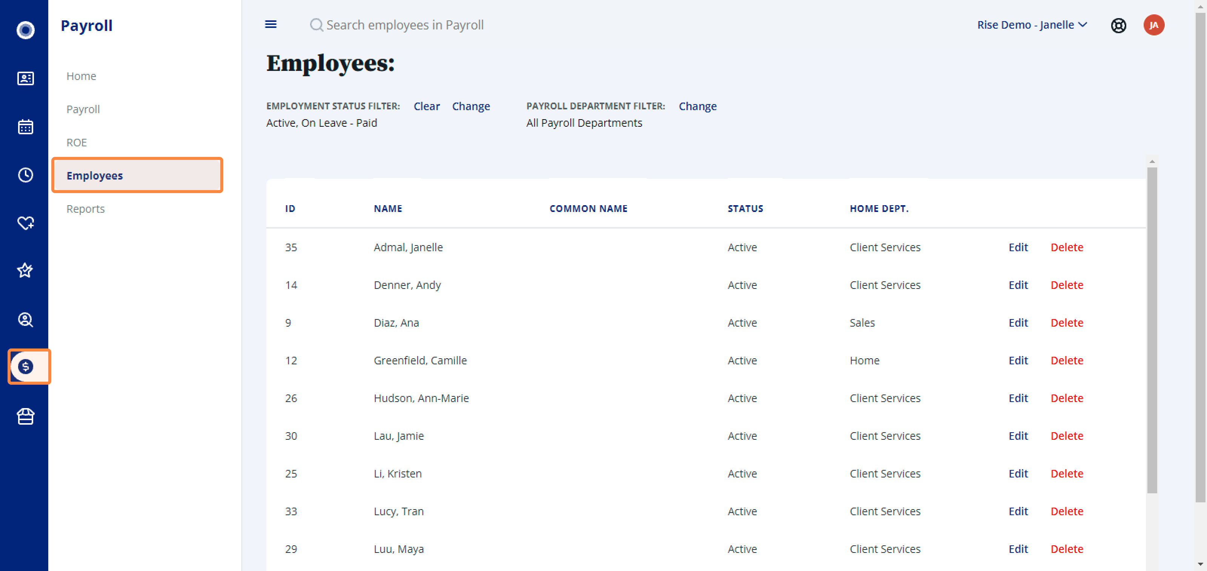
Task: Delete Hudson, Ann-Marie record
Action: pos(1066,398)
